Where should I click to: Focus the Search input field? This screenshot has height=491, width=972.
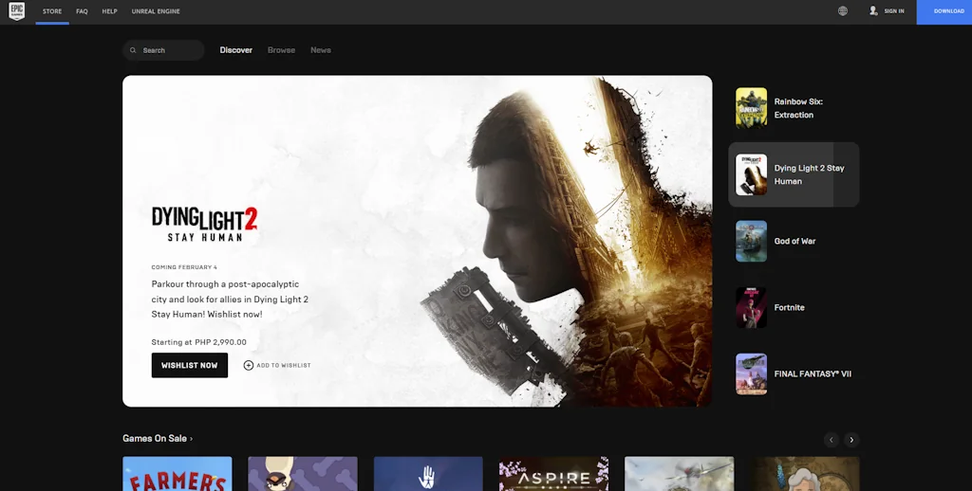pos(163,50)
